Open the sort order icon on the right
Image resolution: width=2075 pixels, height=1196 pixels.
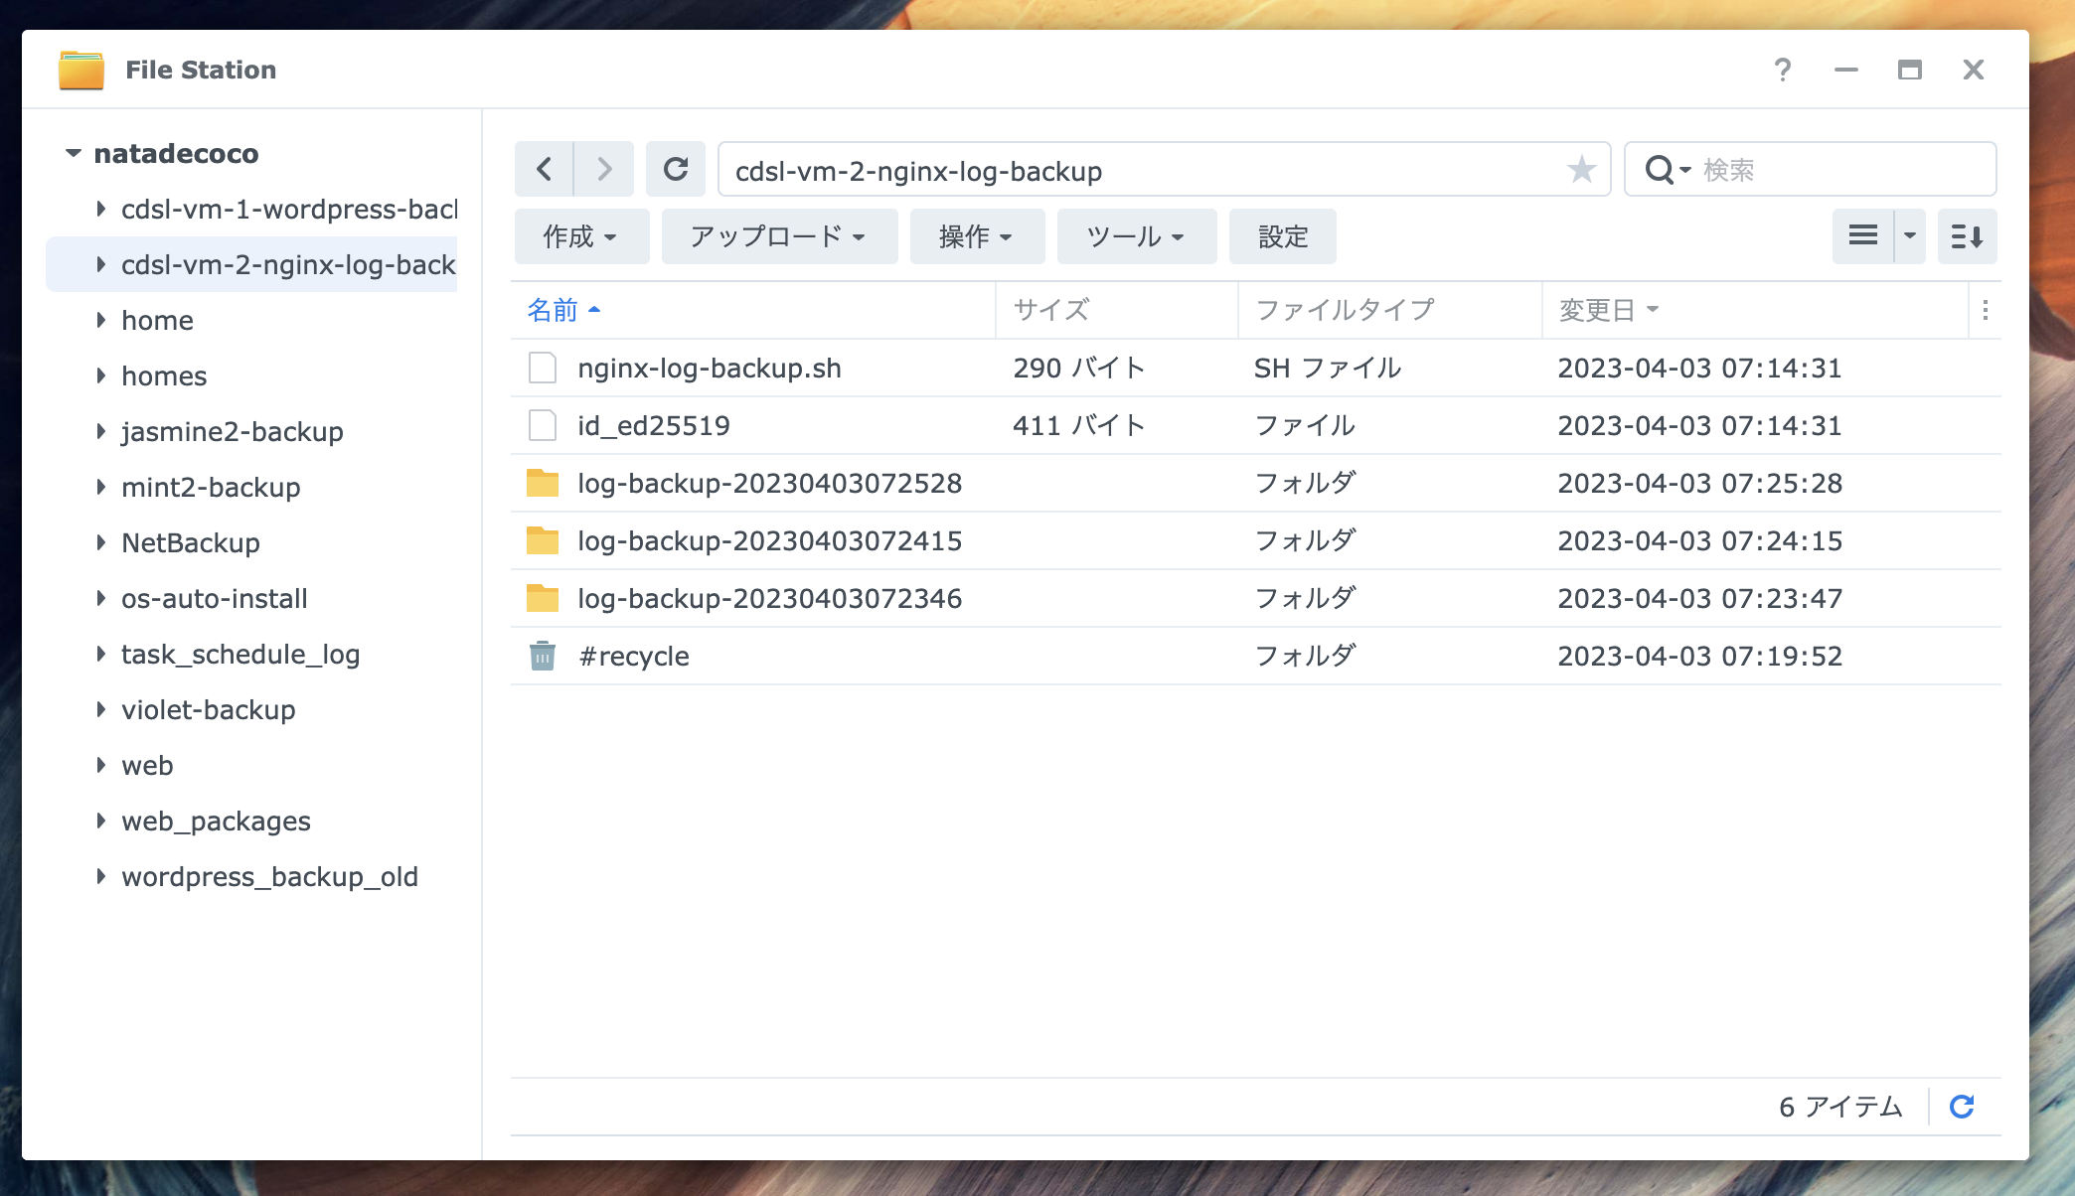pos(1967,236)
